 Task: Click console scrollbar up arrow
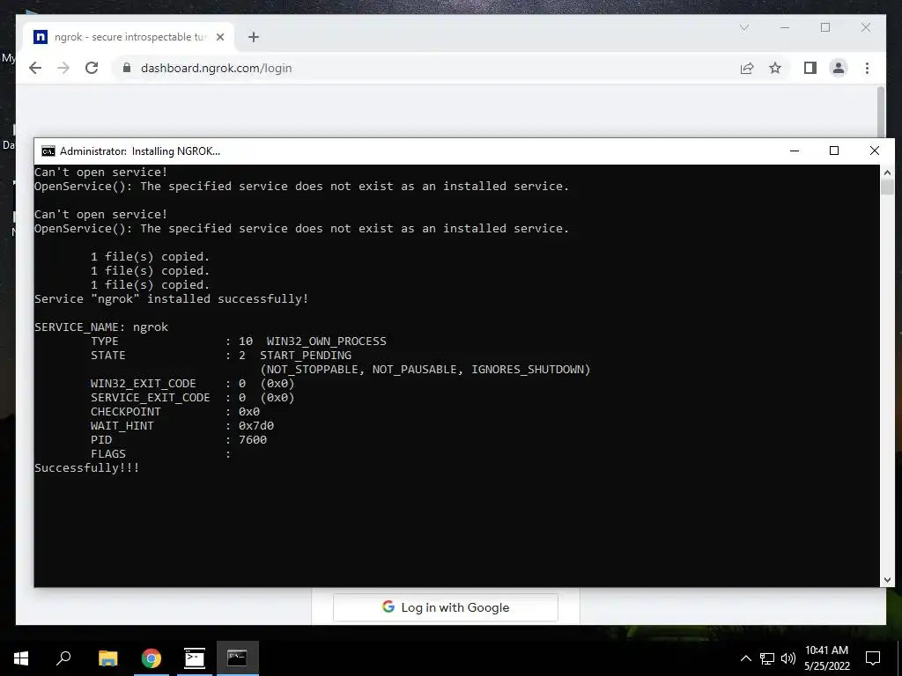click(887, 172)
